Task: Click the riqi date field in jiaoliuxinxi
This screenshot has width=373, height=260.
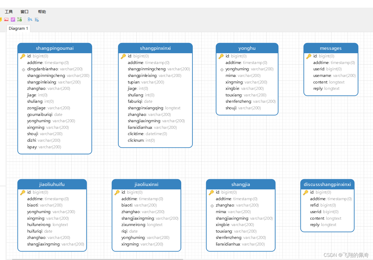Action: (129, 231)
